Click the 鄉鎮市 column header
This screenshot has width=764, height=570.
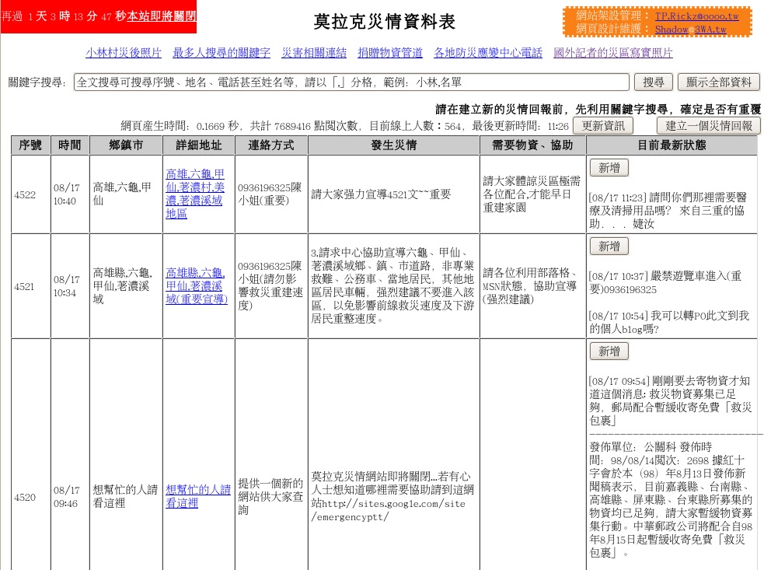click(x=126, y=145)
